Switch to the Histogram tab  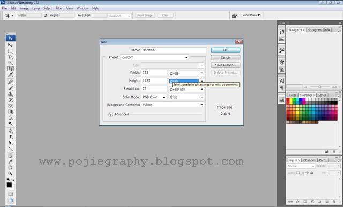(x=314, y=30)
